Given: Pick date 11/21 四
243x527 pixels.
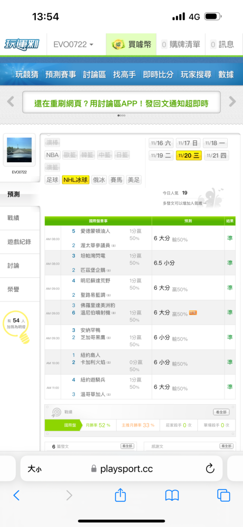Looking at the screenshot, I should [217, 155].
